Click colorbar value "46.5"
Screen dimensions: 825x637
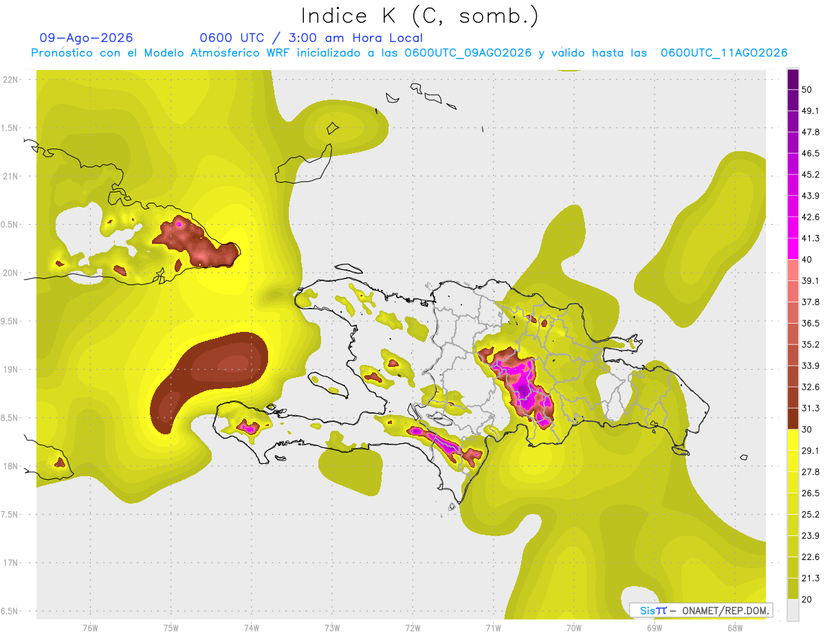810,153
